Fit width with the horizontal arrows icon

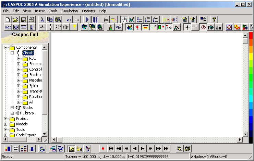pos(24,27)
